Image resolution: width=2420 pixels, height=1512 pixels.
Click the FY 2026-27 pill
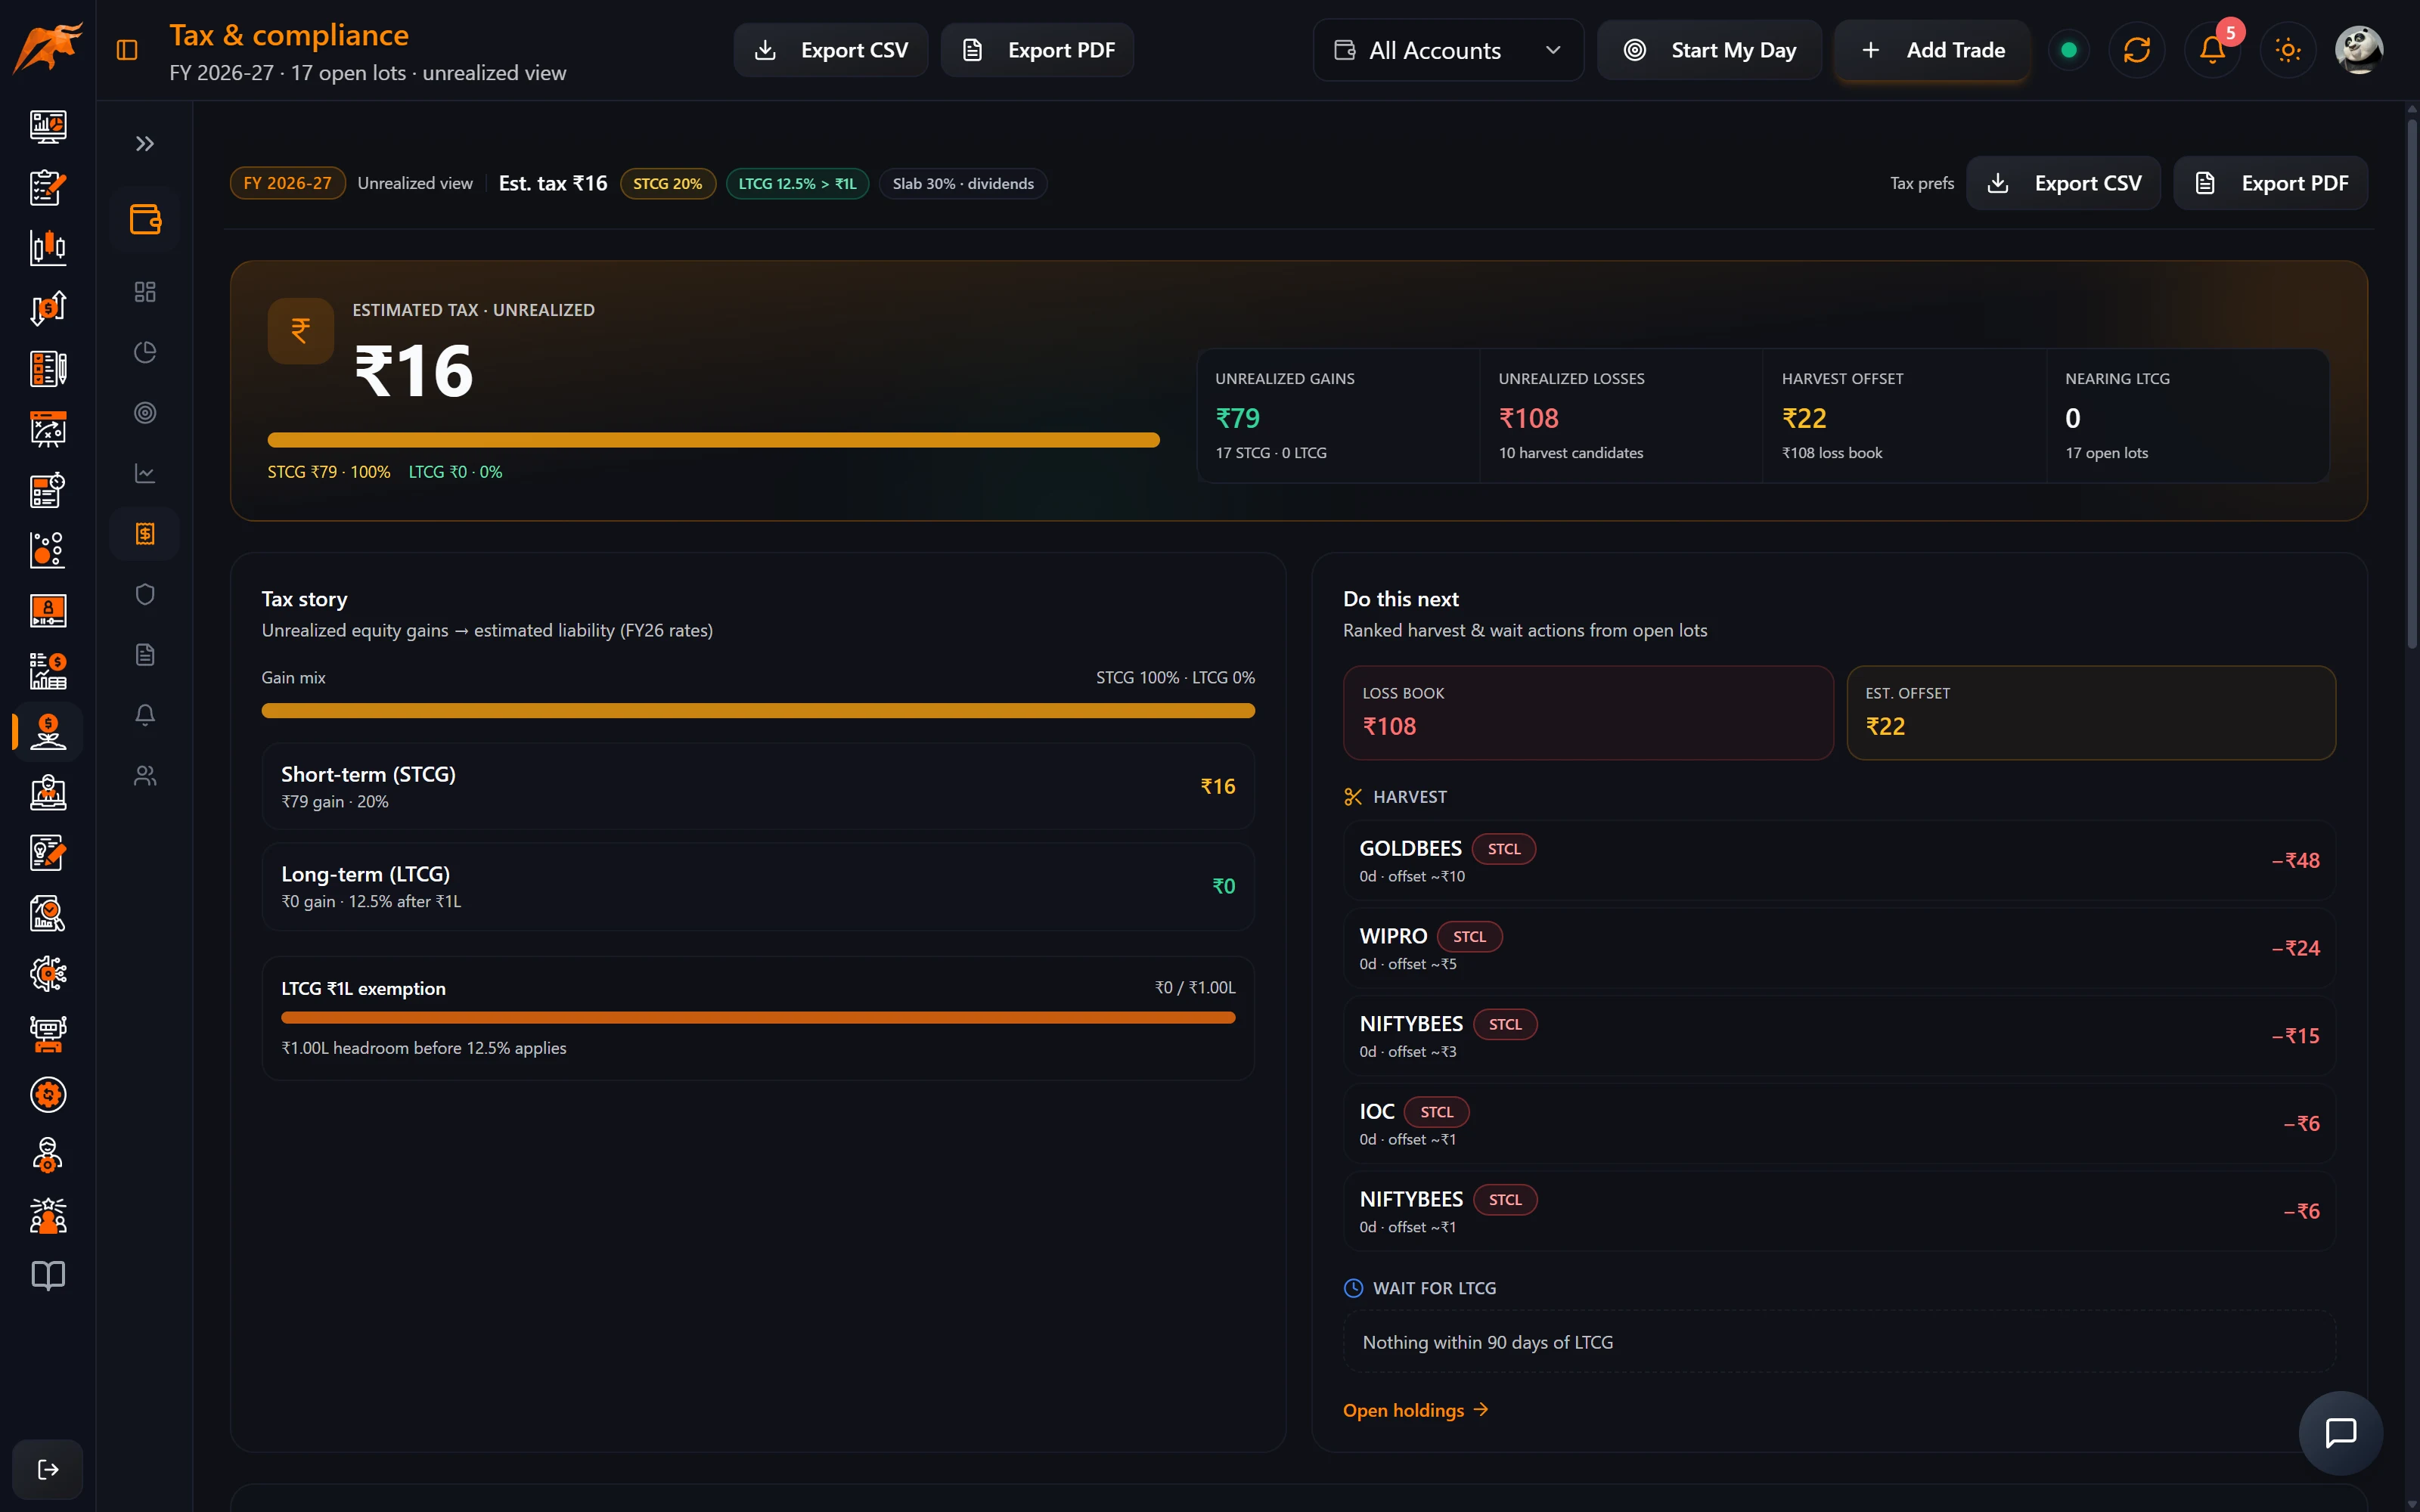click(x=287, y=183)
